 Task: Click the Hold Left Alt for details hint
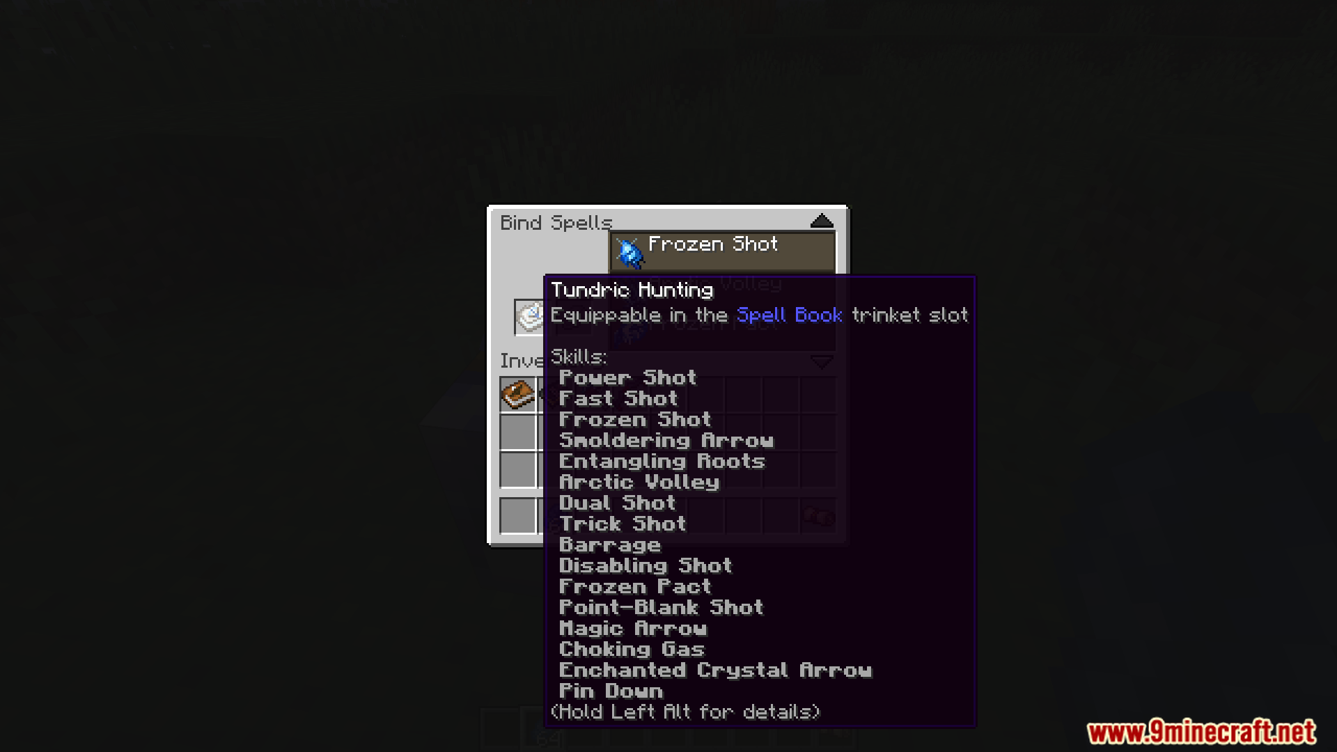685,712
